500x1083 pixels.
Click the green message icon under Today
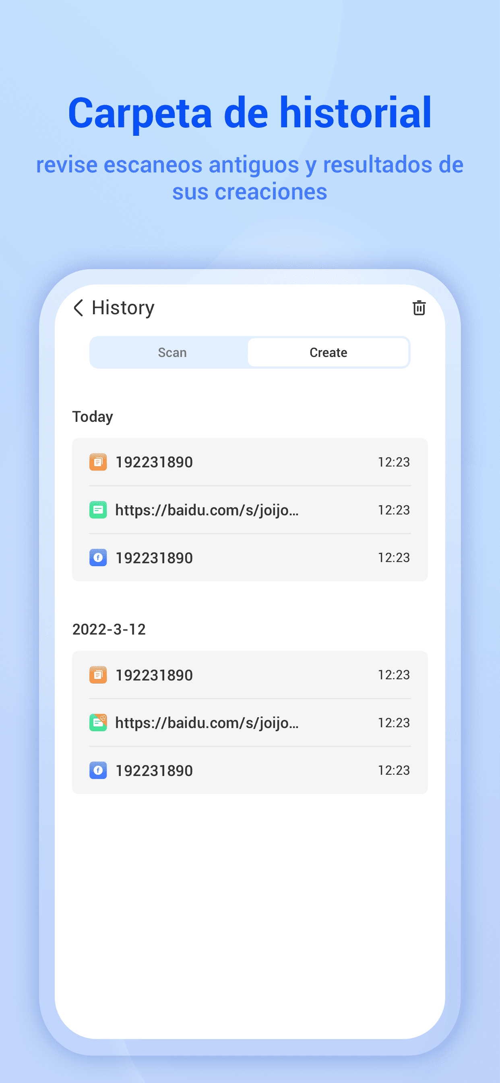point(98,510)
